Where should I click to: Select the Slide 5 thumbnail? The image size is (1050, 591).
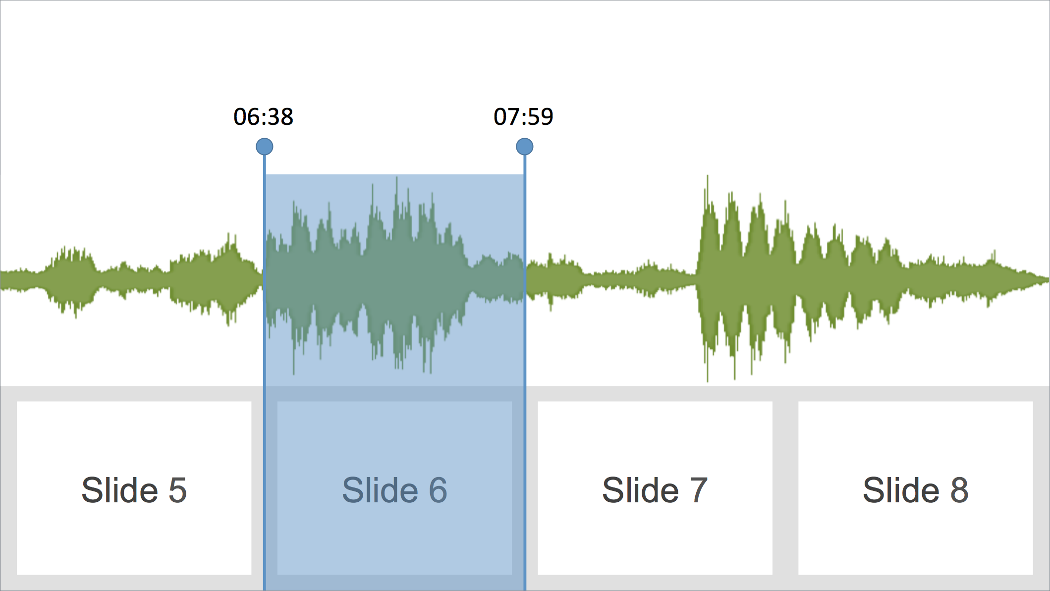pyautogui.click(x=134, y=488)
